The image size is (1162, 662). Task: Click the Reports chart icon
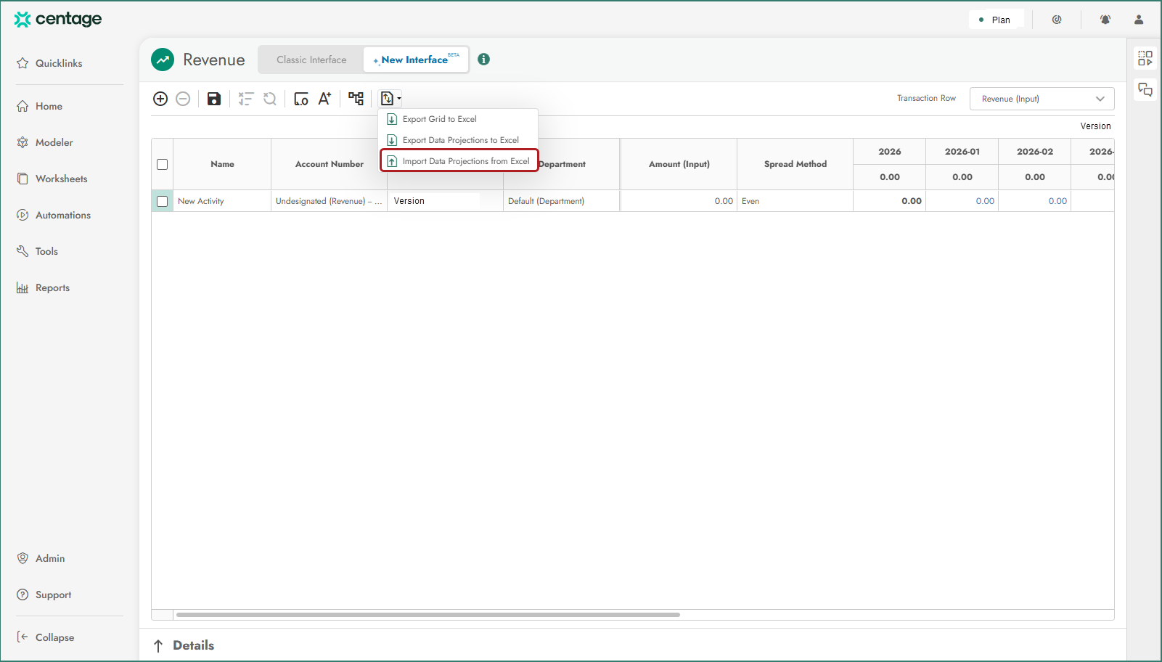pos(22,287)
